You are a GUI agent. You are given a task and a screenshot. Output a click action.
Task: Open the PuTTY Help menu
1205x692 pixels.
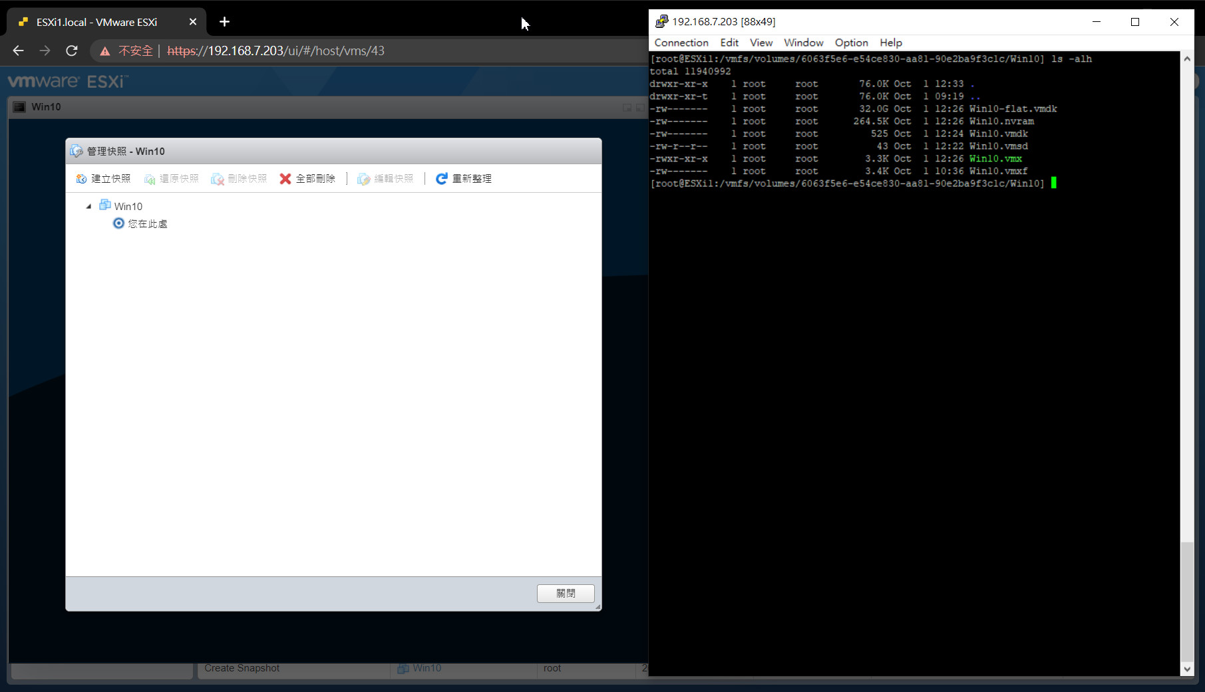tap(891, 43)
